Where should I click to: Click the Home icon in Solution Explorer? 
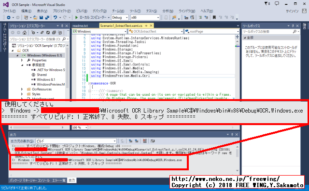coord(24,33)
